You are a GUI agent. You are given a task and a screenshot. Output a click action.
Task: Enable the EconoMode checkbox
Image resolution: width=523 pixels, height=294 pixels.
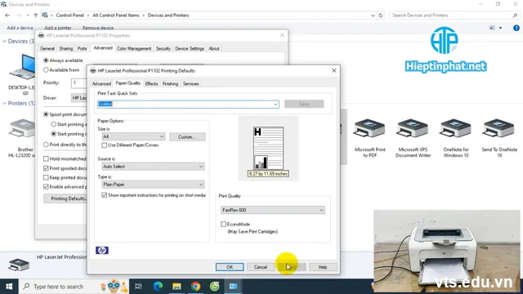(223, 225)
